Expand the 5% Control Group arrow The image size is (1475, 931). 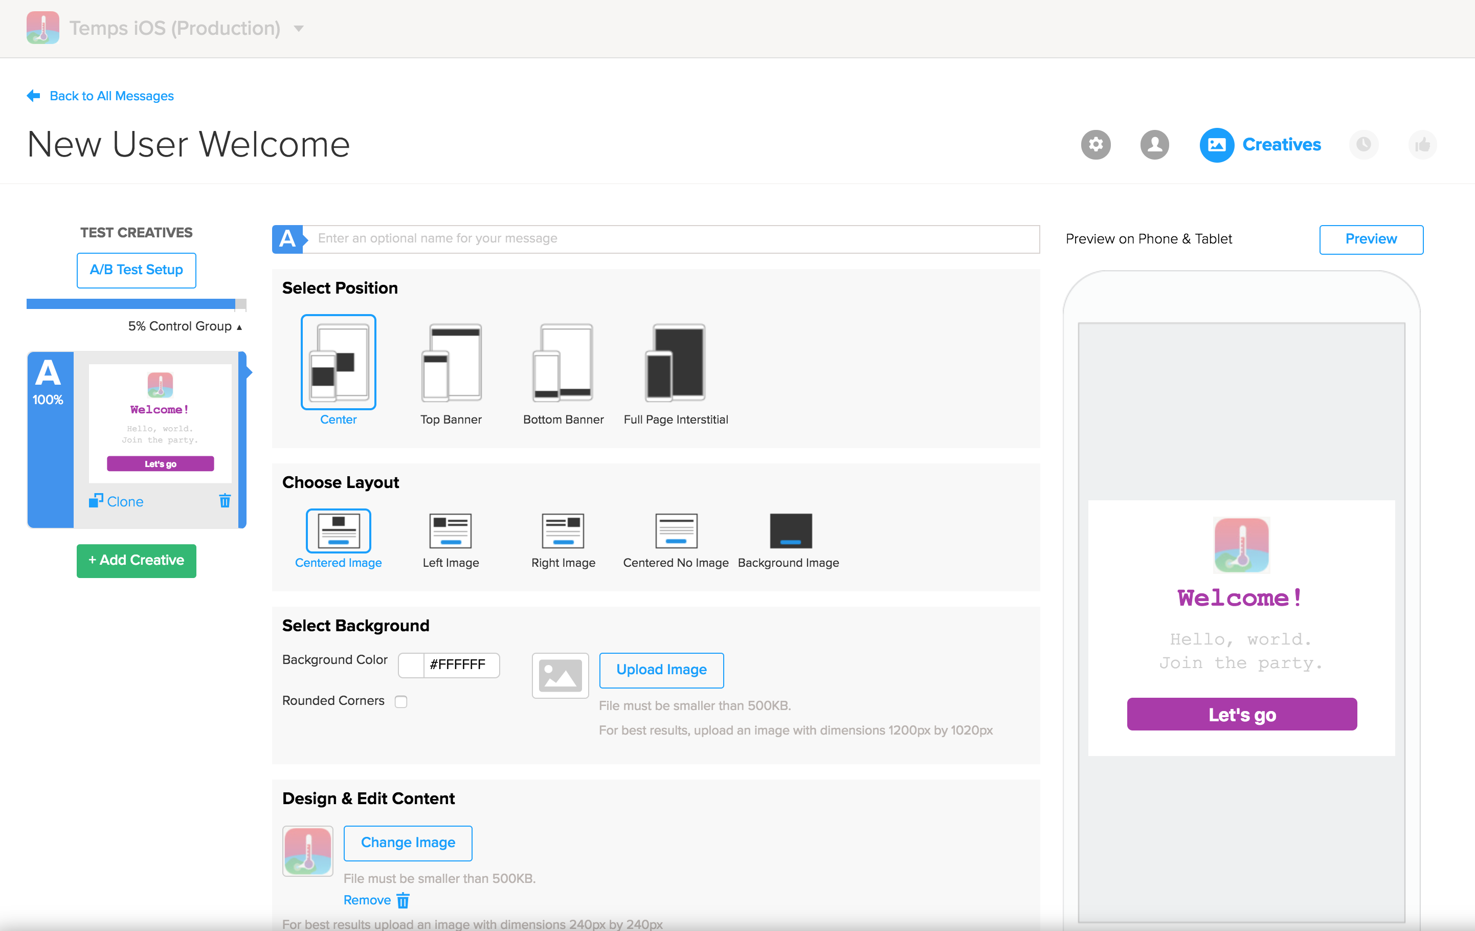239,327
